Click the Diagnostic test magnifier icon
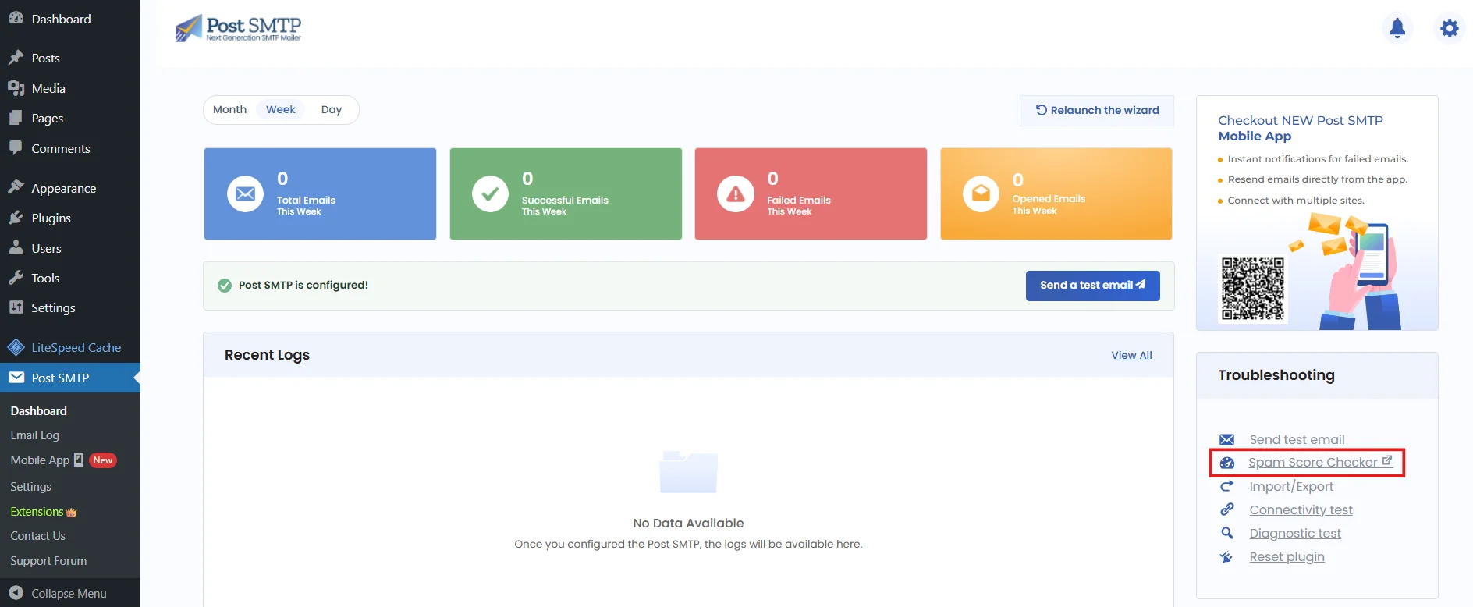 point(1226,533)
